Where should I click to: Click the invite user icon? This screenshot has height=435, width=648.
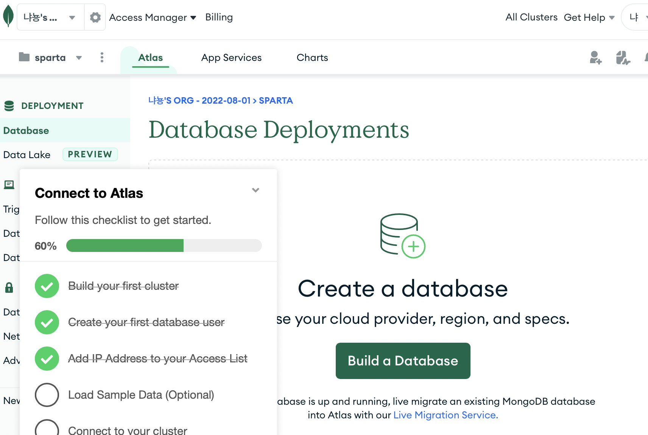pos(595,57)
